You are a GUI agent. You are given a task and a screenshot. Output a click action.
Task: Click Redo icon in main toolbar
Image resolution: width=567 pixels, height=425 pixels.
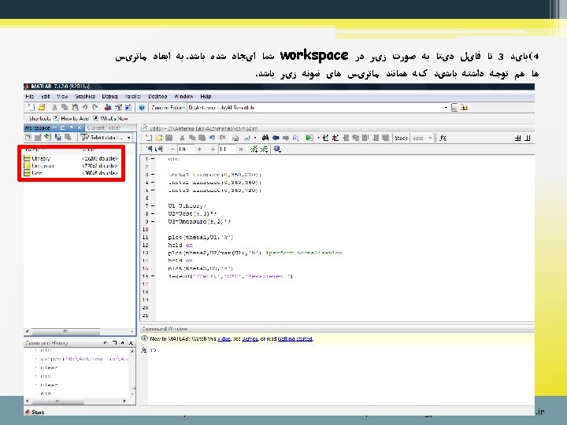click(94, 107)
